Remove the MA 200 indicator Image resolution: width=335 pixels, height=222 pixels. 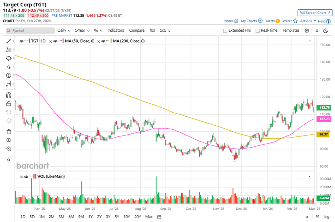point(98,42)
